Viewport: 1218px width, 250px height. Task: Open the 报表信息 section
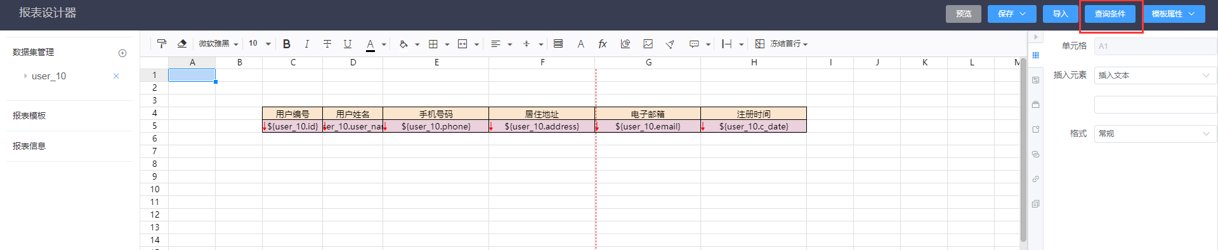point(29,146)
